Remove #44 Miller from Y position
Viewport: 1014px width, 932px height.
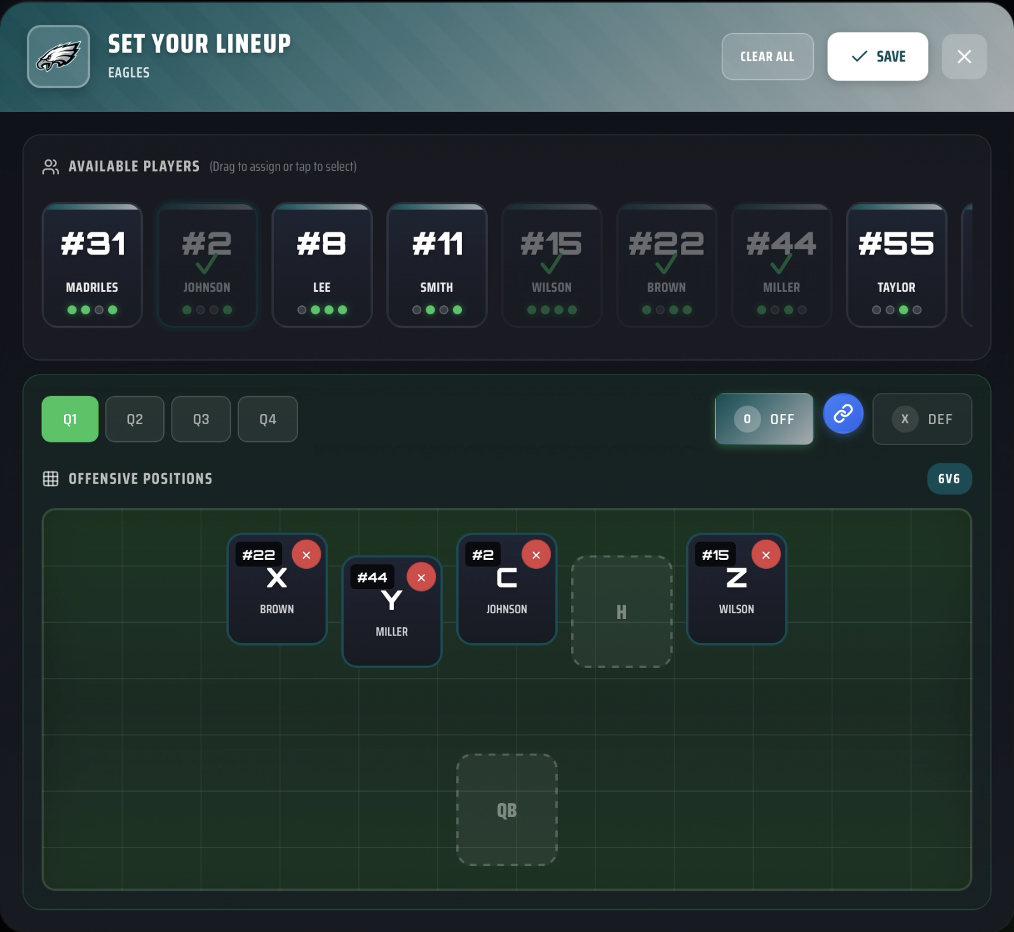[421, 577]
